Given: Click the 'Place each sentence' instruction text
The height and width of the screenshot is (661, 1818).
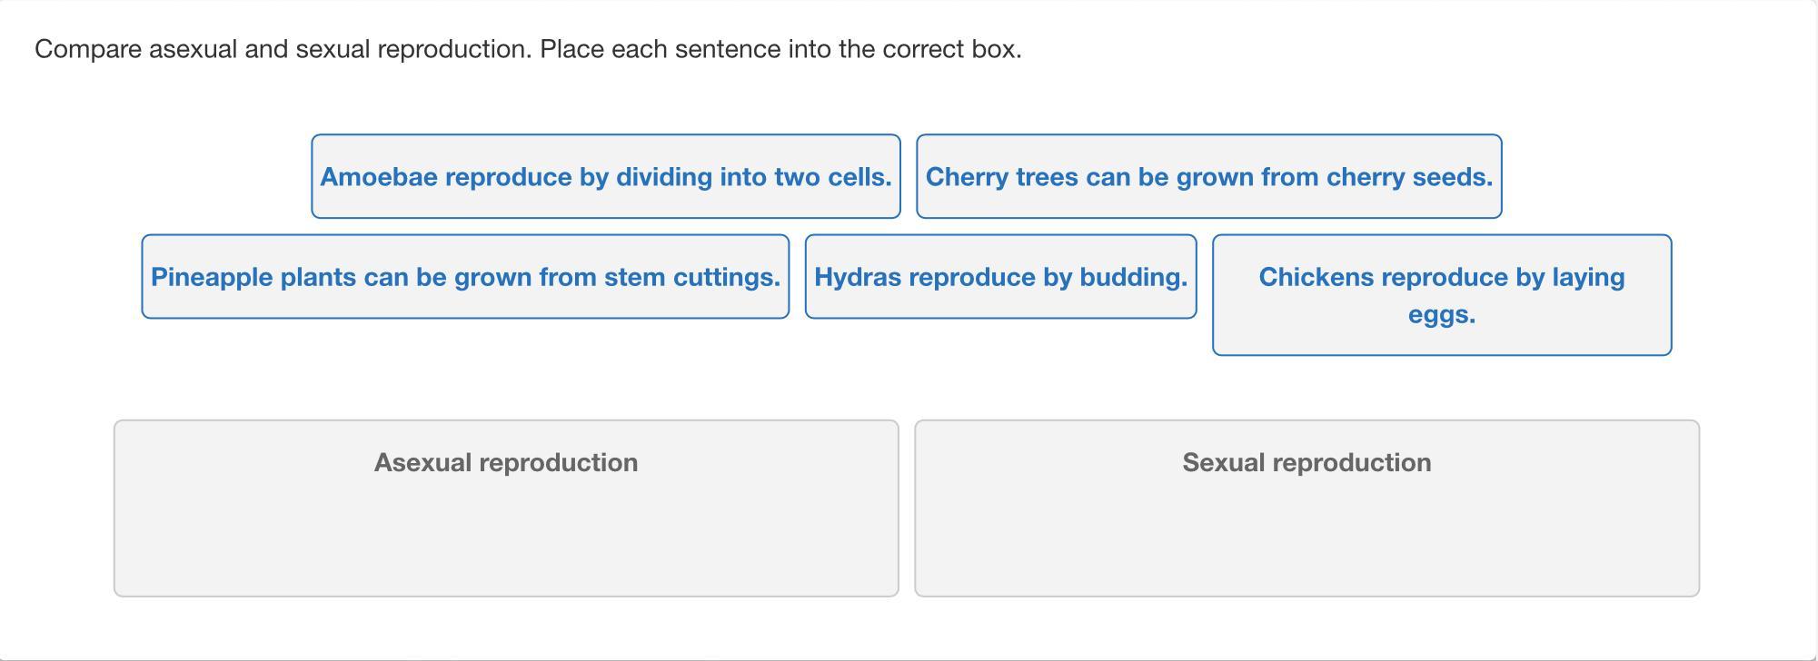Looking at the screenshot, I should (780, 49).
